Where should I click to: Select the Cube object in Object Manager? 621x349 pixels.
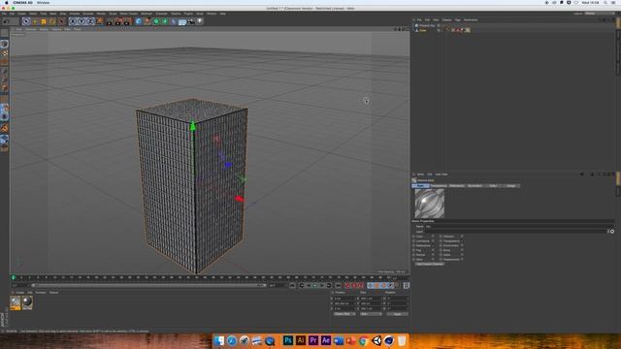tap(423, 30)
